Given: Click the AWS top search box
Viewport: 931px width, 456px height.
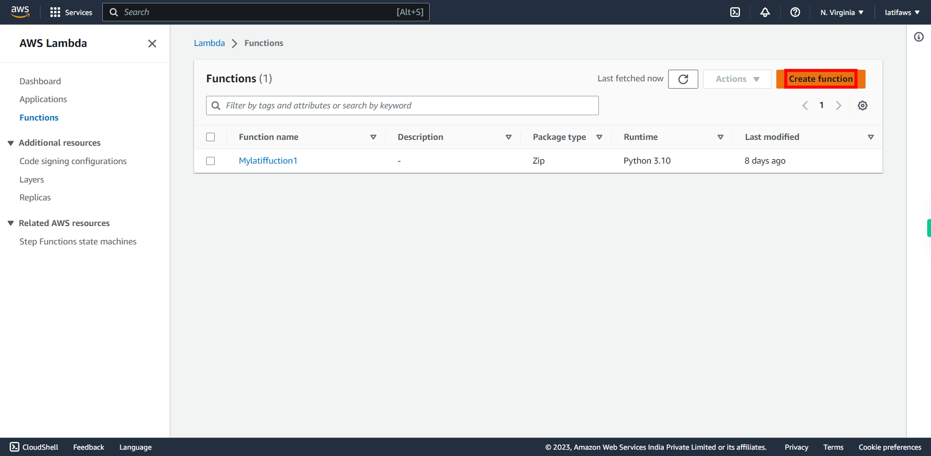Looking at the screenshot, I should [266, 12].
